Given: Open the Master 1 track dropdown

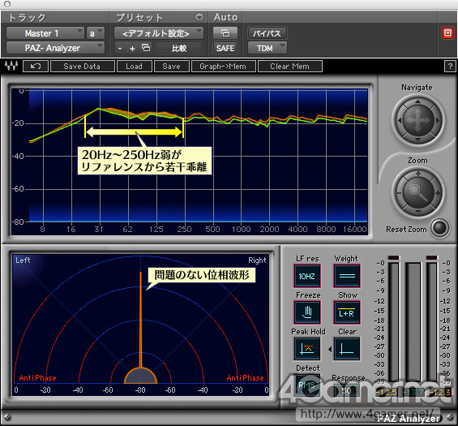Looking at the screenshot, I should tap(45, 33).
